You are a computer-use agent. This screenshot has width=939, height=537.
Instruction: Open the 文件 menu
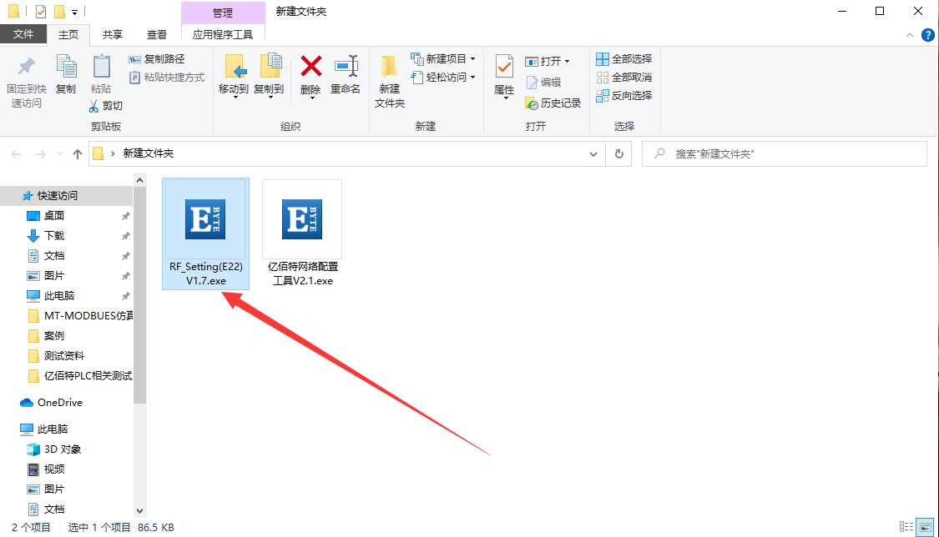24,34
